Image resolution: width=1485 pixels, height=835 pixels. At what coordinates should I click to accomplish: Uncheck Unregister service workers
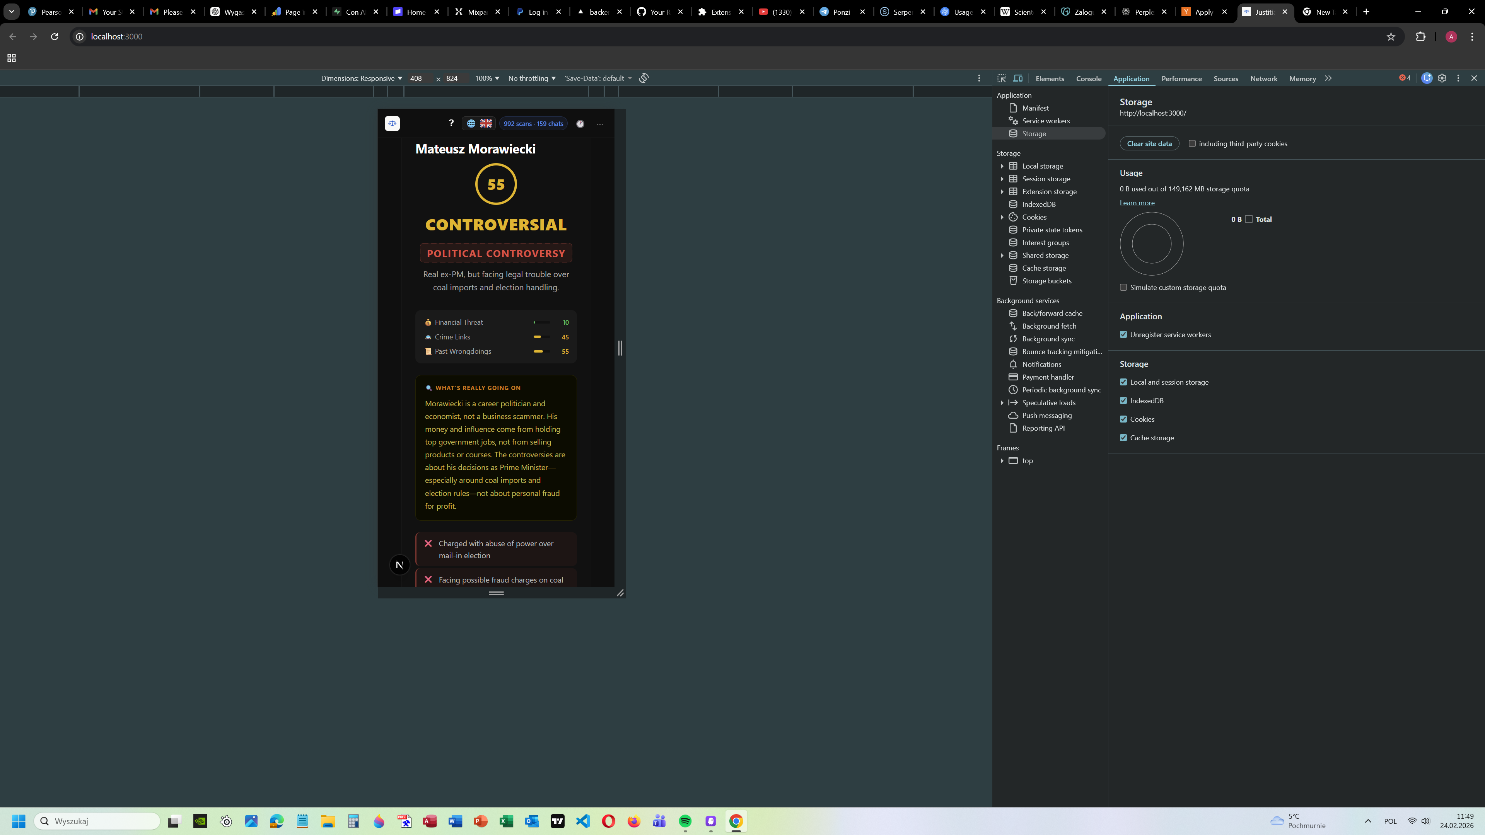1123,335
